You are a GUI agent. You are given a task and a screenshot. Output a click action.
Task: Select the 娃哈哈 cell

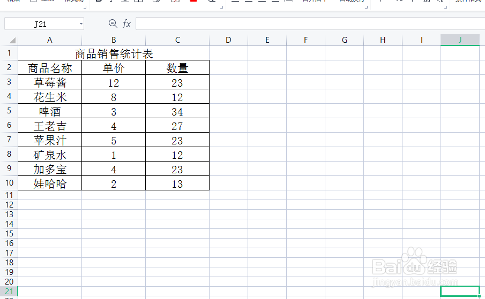(50, 183)
